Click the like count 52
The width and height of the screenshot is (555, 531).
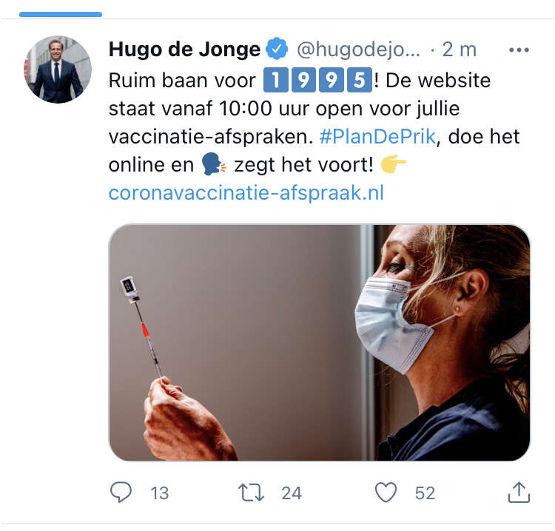coord(425,493)
